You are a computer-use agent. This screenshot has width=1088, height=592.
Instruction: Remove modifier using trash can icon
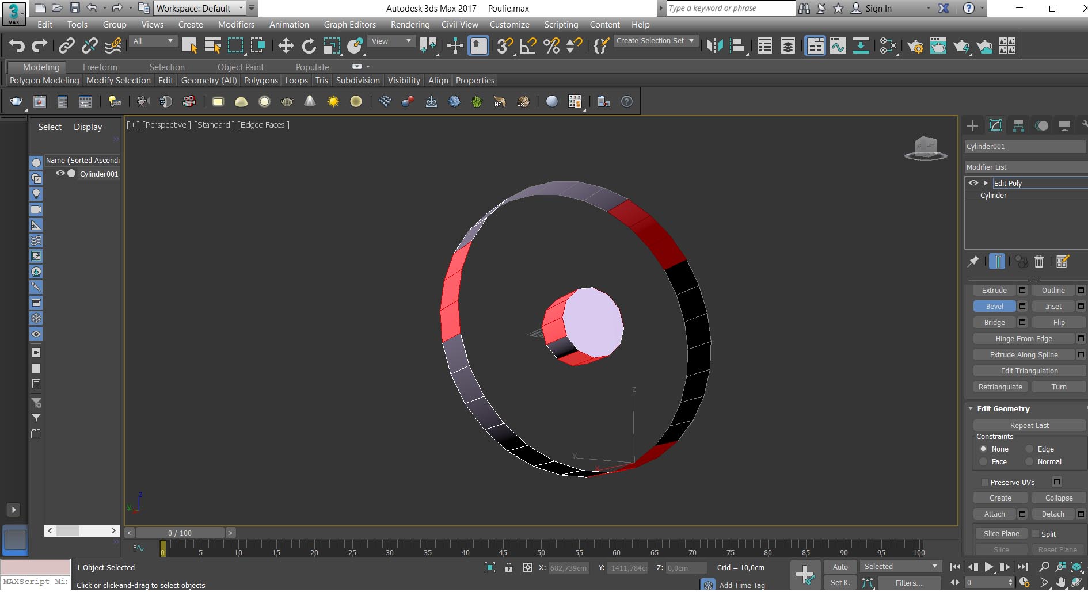(1039, 262)
